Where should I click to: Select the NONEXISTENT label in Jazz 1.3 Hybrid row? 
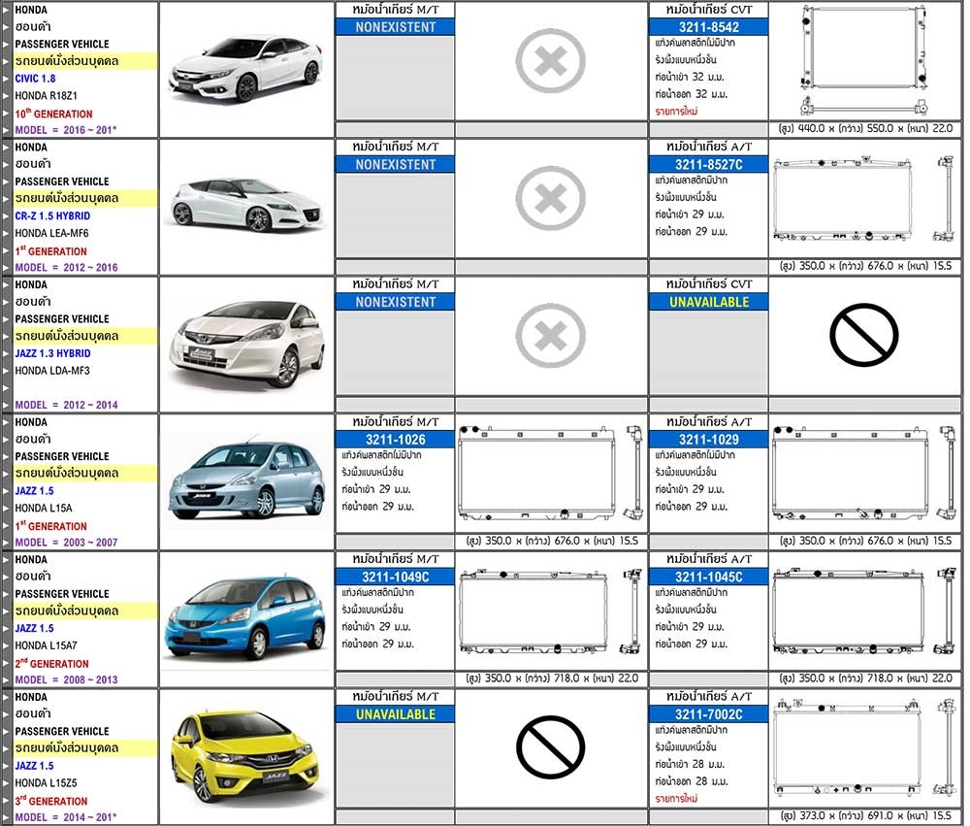pos(396,302)
